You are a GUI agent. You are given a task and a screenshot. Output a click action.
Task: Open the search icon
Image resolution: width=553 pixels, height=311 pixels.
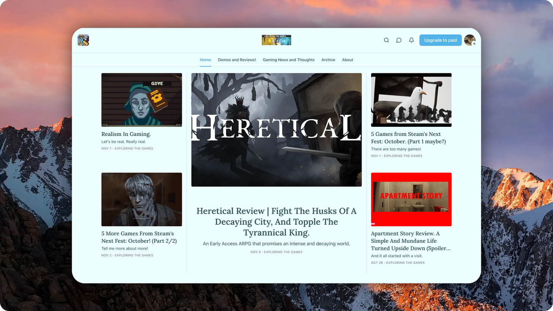386,40
